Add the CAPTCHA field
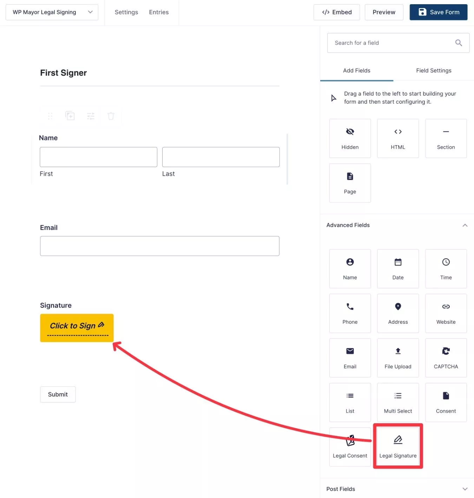 446,358
